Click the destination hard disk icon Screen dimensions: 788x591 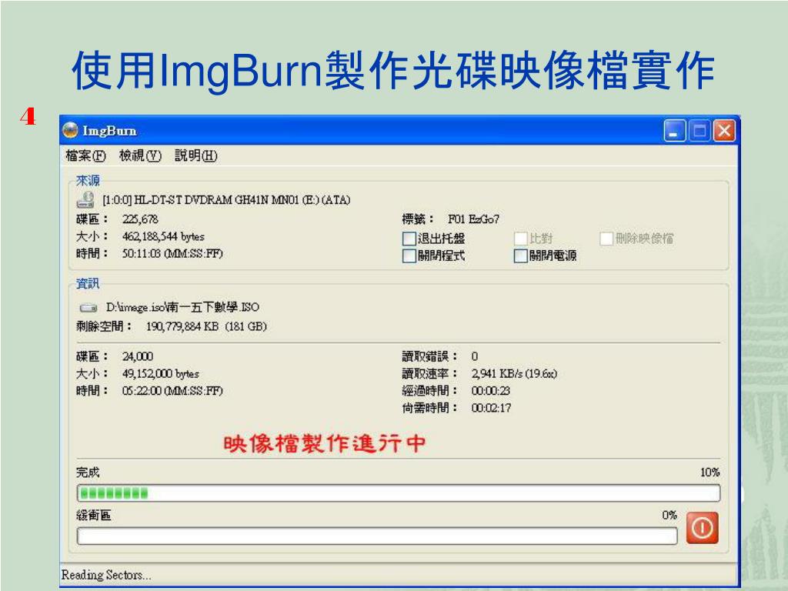point(88,307)
